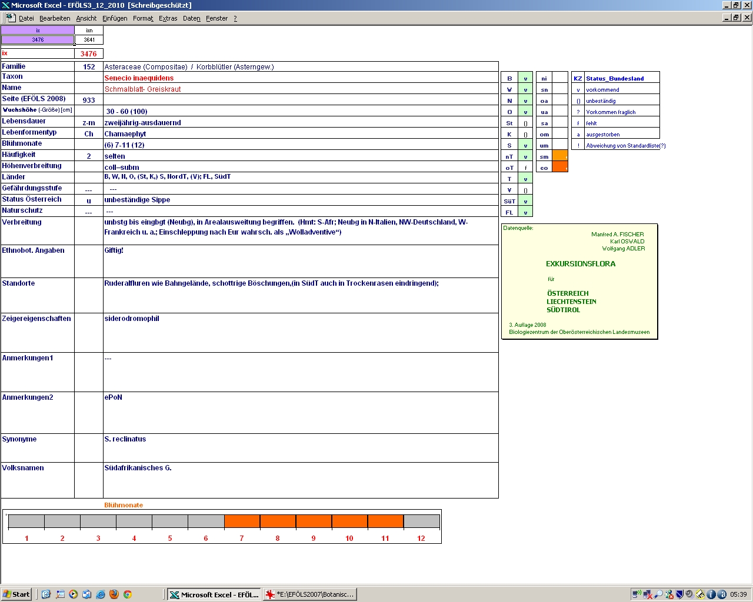Click the orange sm altitude cell
The image size is (753, 602).
[x=560, y=156]
